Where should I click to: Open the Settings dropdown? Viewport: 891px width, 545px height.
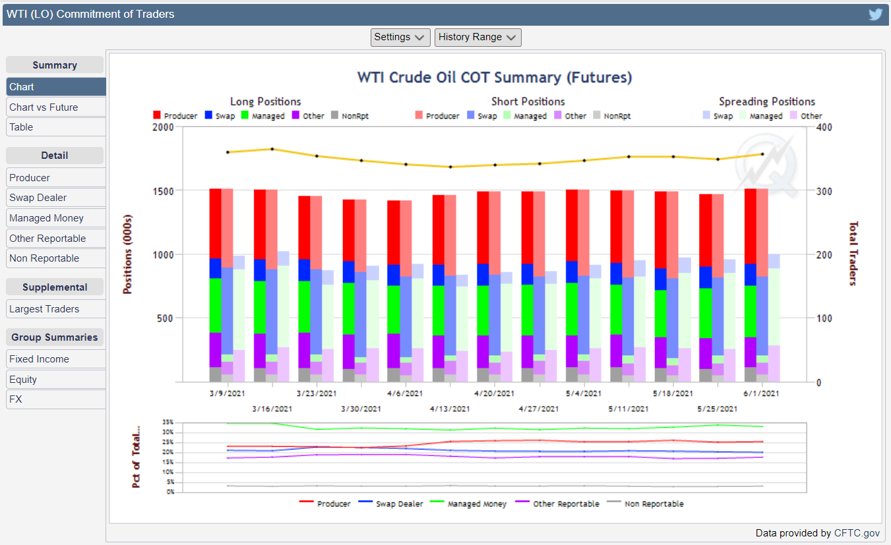[401, 38]
